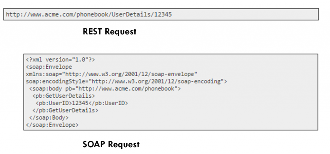330x154 pixels.
Task: Click the "SOAP Request" heading
Action: click(111, 144)
